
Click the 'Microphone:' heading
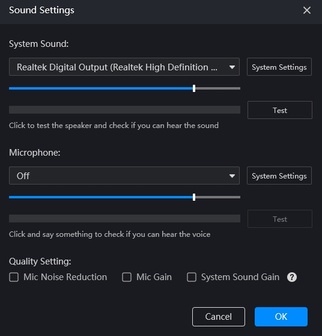[x=35, y=153]
